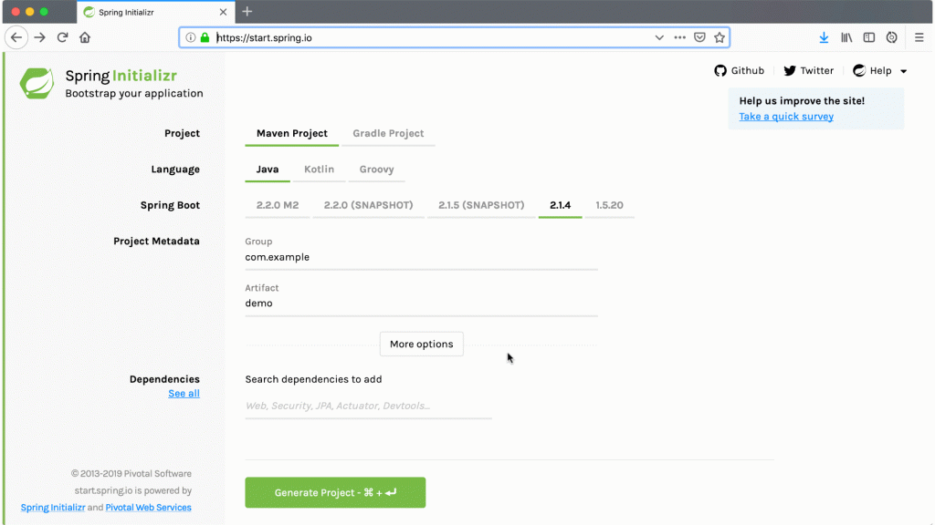See all available dependencies

click(184, 394)
